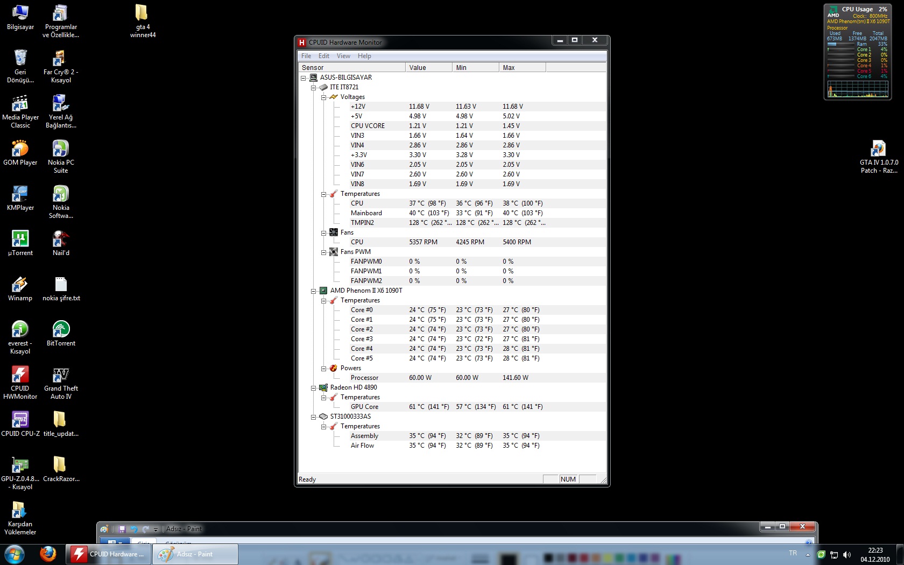Select the ST31000333AS drive node
904x565 pixels.
pyautogui.click(x=350, y=416)
